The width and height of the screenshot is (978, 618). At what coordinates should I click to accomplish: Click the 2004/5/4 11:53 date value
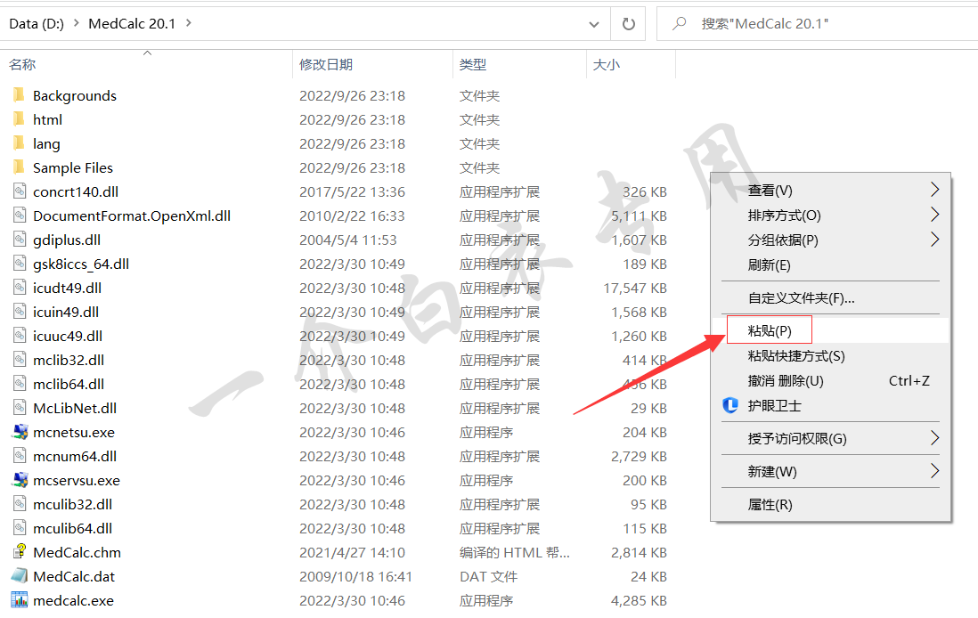[x=348, y=240]
